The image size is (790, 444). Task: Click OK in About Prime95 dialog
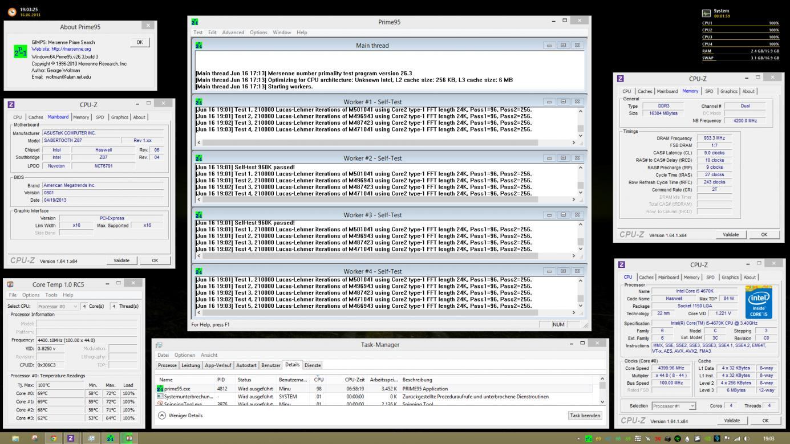coord(139,42)
